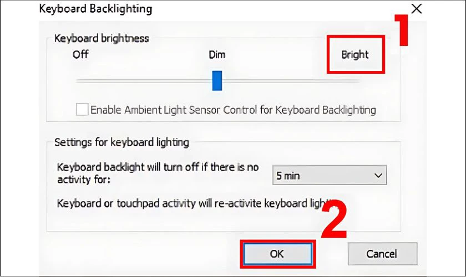Click the backlight turn off inactivity text
The height and width of the screenshot is (277, 466).
coord(158,172)
